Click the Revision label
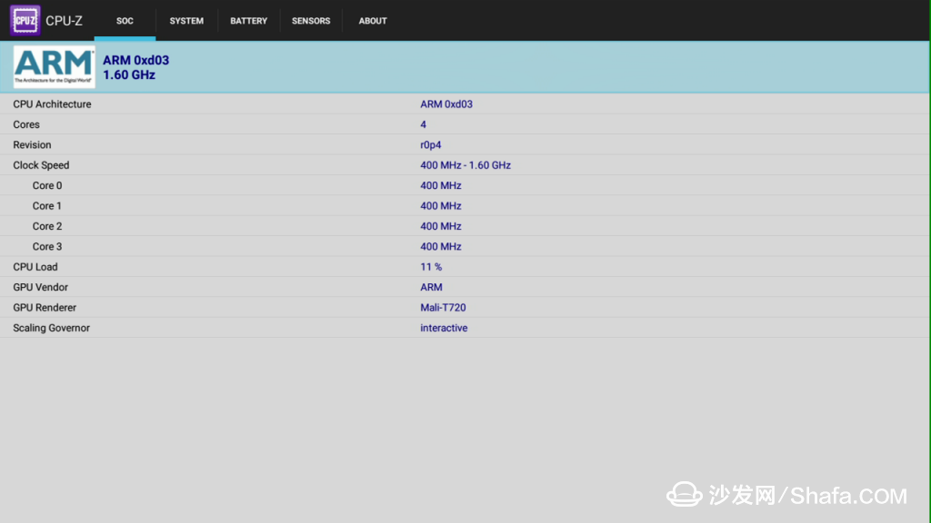Image resolution: width=931 pixels, height=523 pixels. [32, 144]
